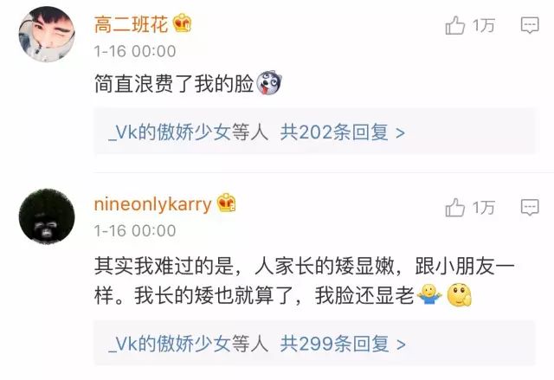The height and width of the screenshot is (380, 554).
Task: Visit username 高二班花 profile link
Action: point(131,25)
